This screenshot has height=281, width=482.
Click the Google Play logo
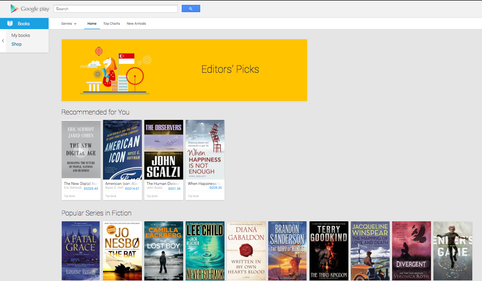(x=30, y=9)
